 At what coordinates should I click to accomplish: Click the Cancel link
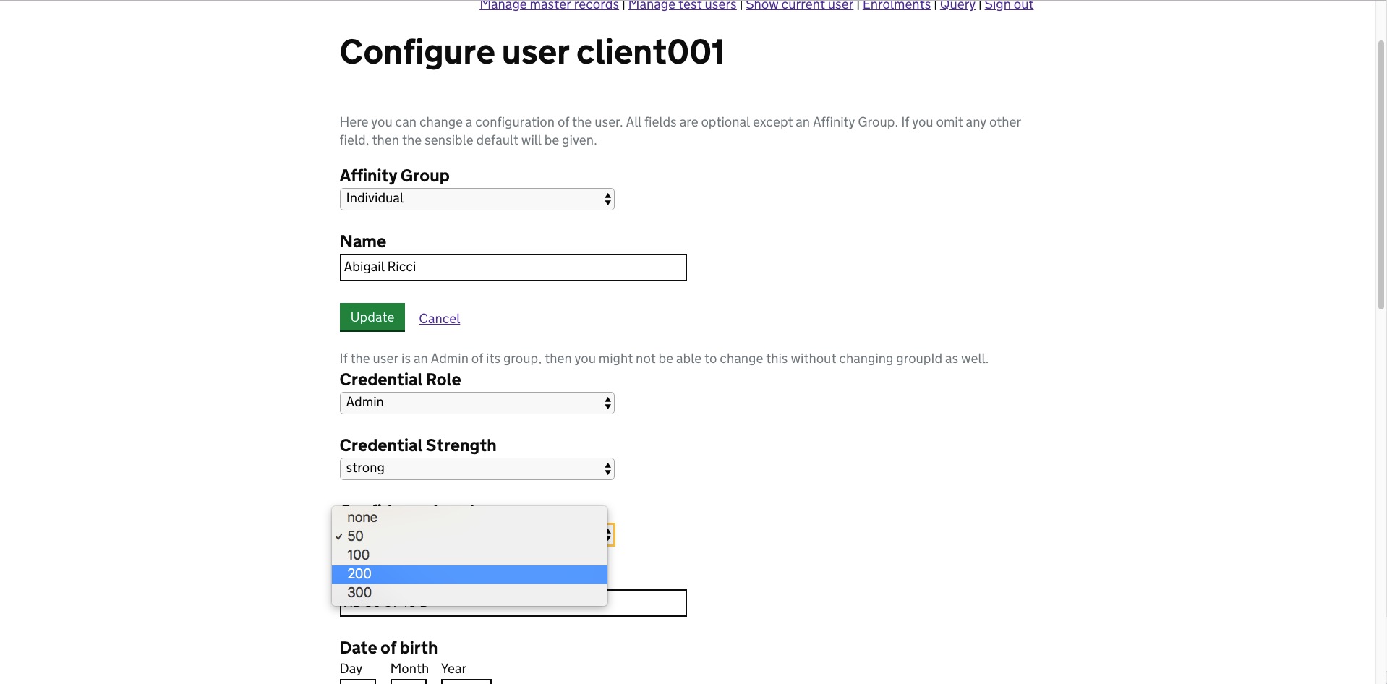point(439,319)
